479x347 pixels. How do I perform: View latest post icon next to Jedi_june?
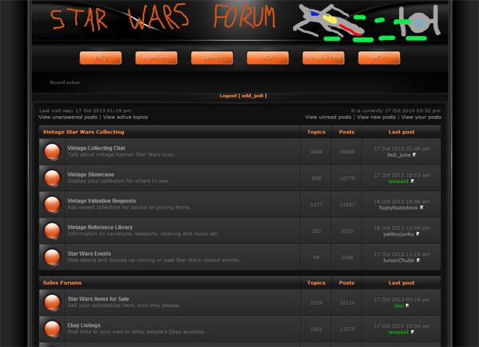(x=414, y=155)
